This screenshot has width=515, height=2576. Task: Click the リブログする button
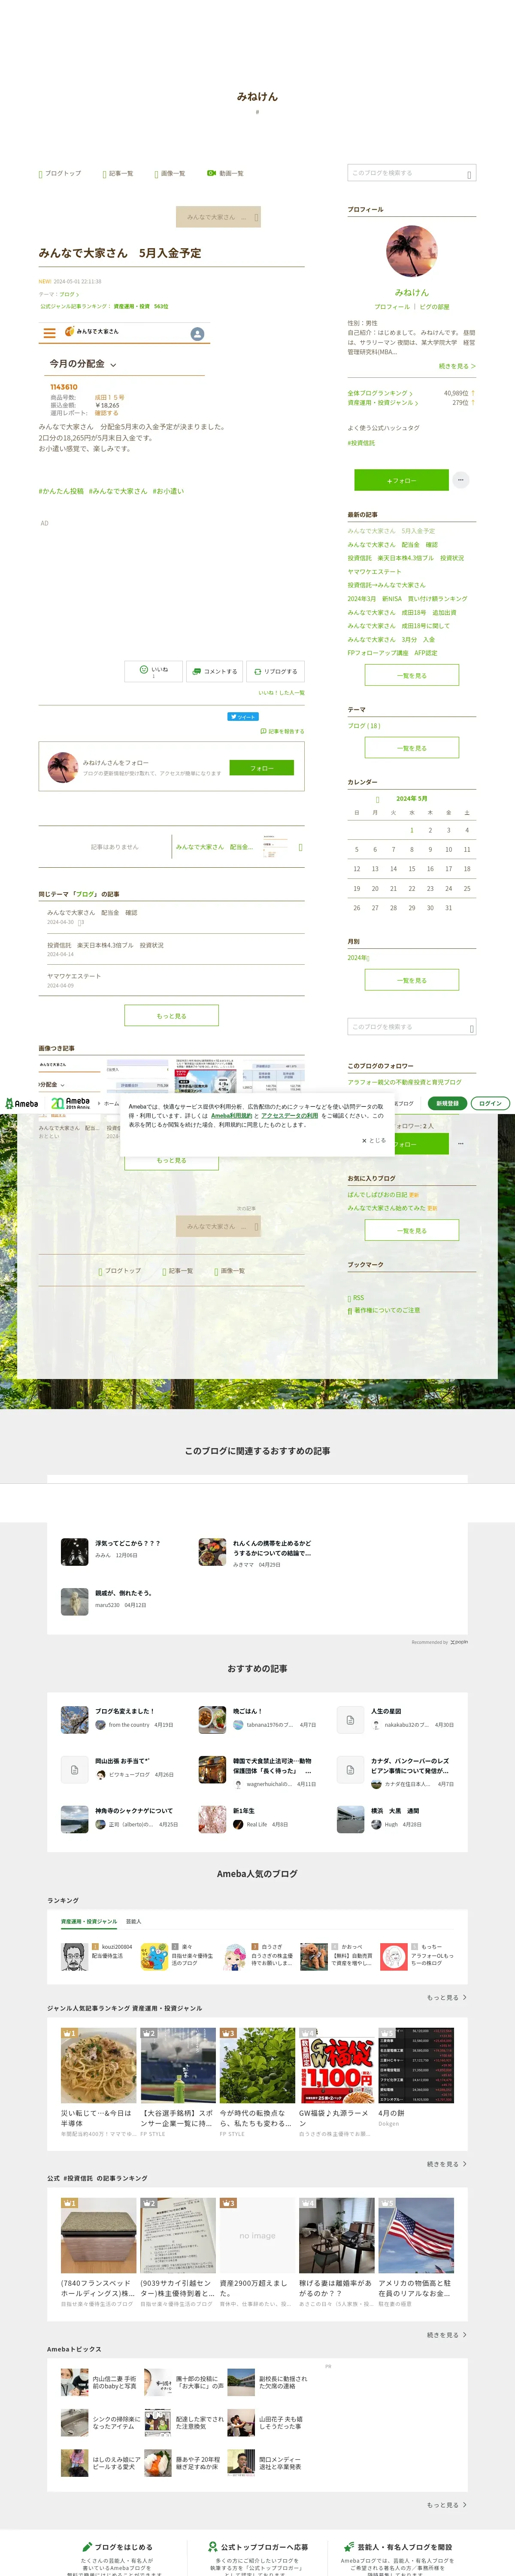[275, 671]
